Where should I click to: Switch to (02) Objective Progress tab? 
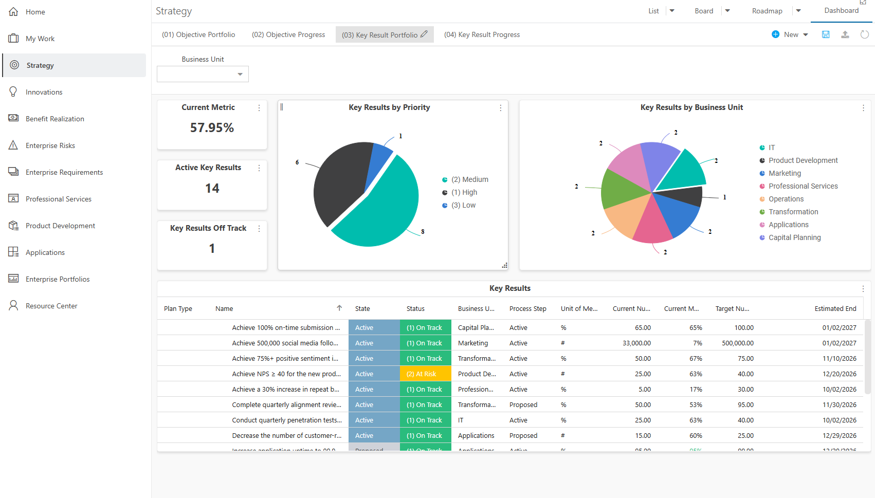click(x=288, y=34)
